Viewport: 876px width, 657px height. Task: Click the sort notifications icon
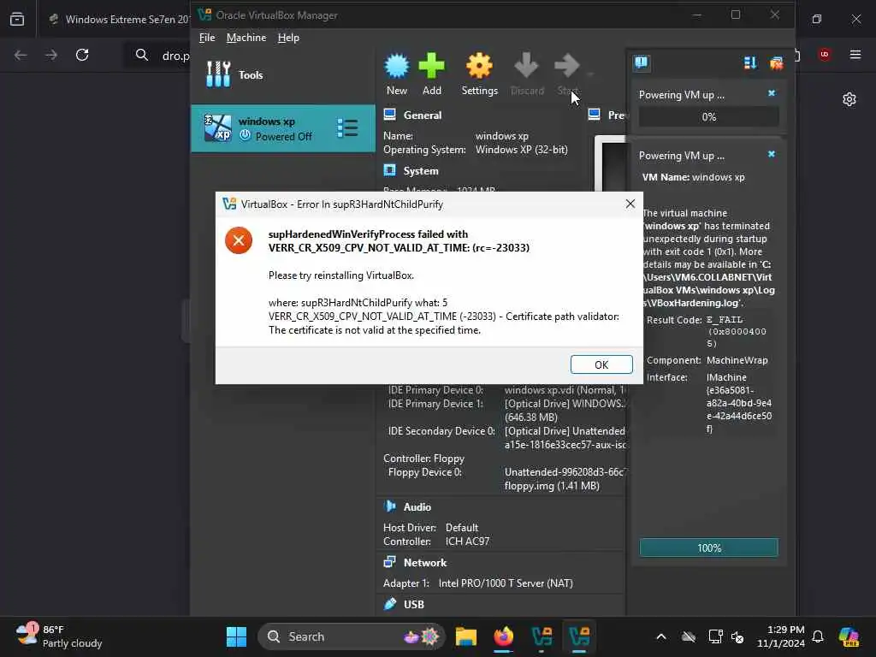coord(749,63)
